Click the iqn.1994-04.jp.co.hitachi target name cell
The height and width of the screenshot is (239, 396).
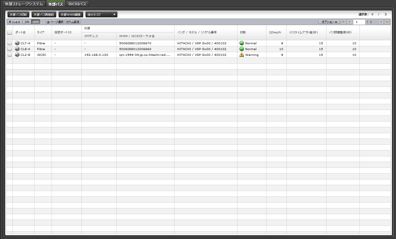(x=145, y=55)
